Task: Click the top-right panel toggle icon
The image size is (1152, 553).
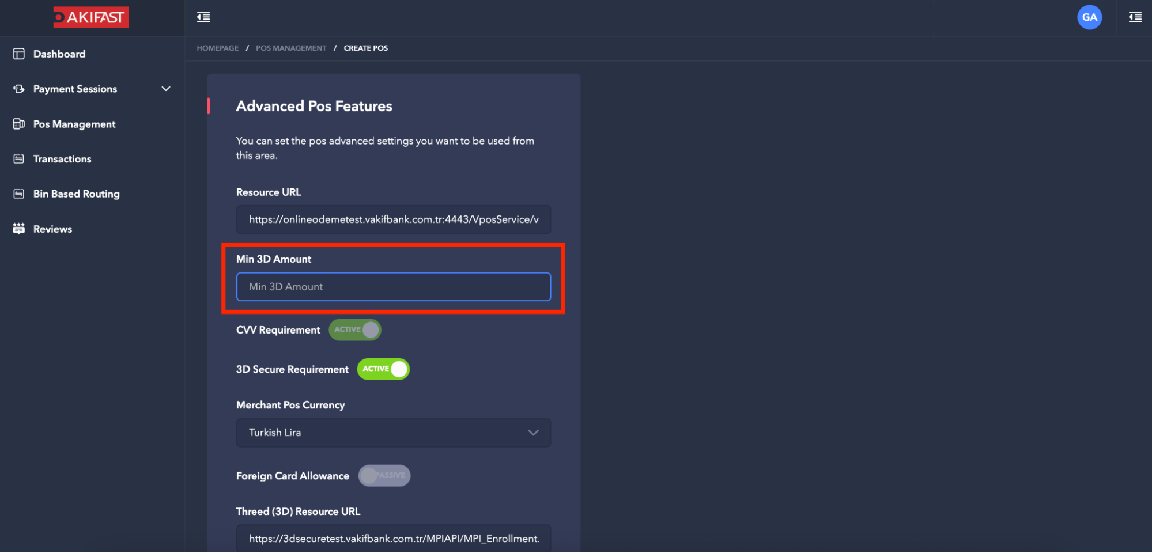Action: (1135, 17)
